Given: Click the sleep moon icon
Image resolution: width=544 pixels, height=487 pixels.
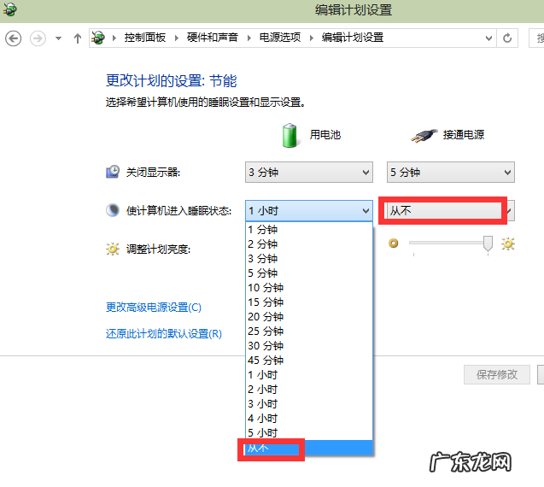Looking at the screenshot, I should point(113,210).
